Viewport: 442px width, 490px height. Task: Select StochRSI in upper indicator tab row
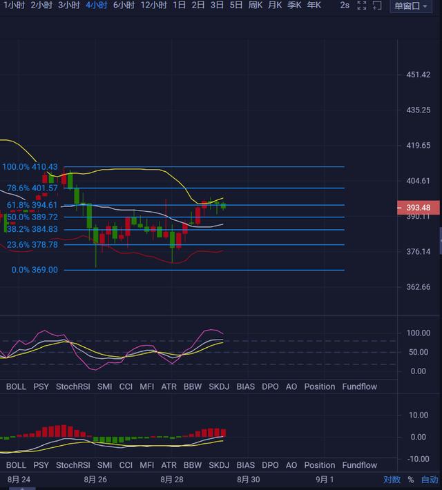[73, 386]
